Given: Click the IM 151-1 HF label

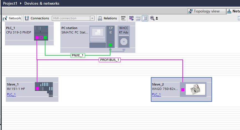Looking at the screenshot, I should tap(16, 89).
